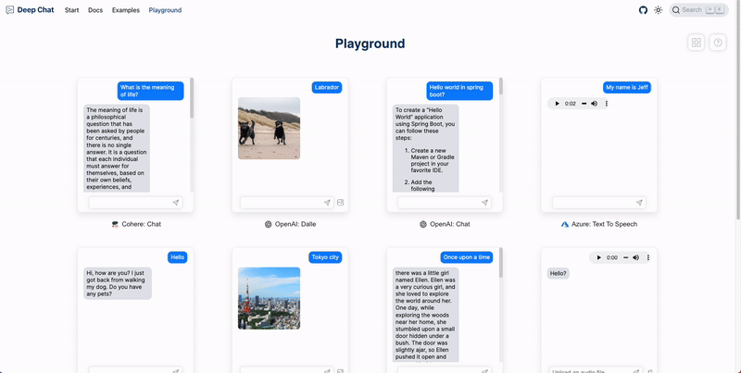Click the image upload icon in Dalle chat

(341, 202)
